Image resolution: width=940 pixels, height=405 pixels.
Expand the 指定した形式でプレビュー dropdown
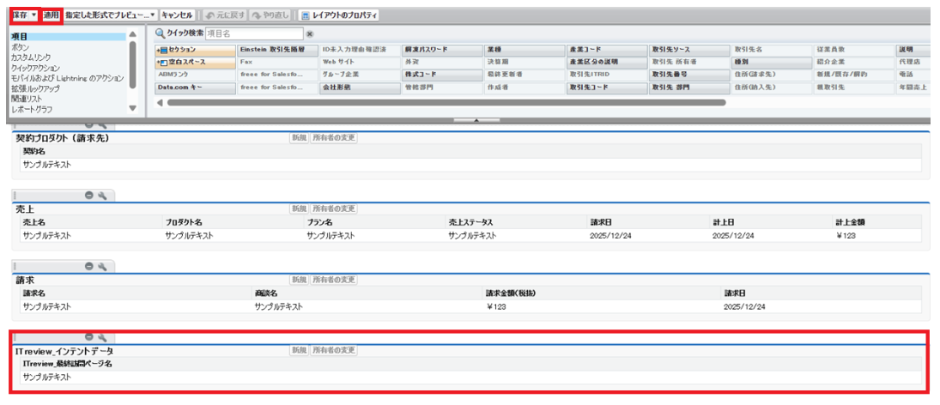[153, 15]
